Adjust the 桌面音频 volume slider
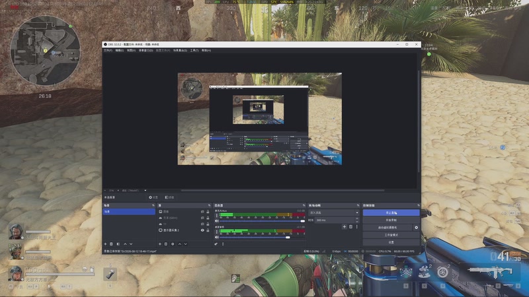Viewport: 529px width, 297px height. click(262, 237)
